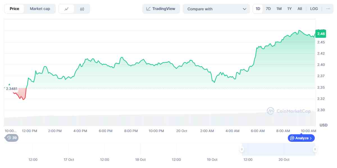Click the history badge showing 39
Screen dimensions: 337x168
tap(12, 138)
